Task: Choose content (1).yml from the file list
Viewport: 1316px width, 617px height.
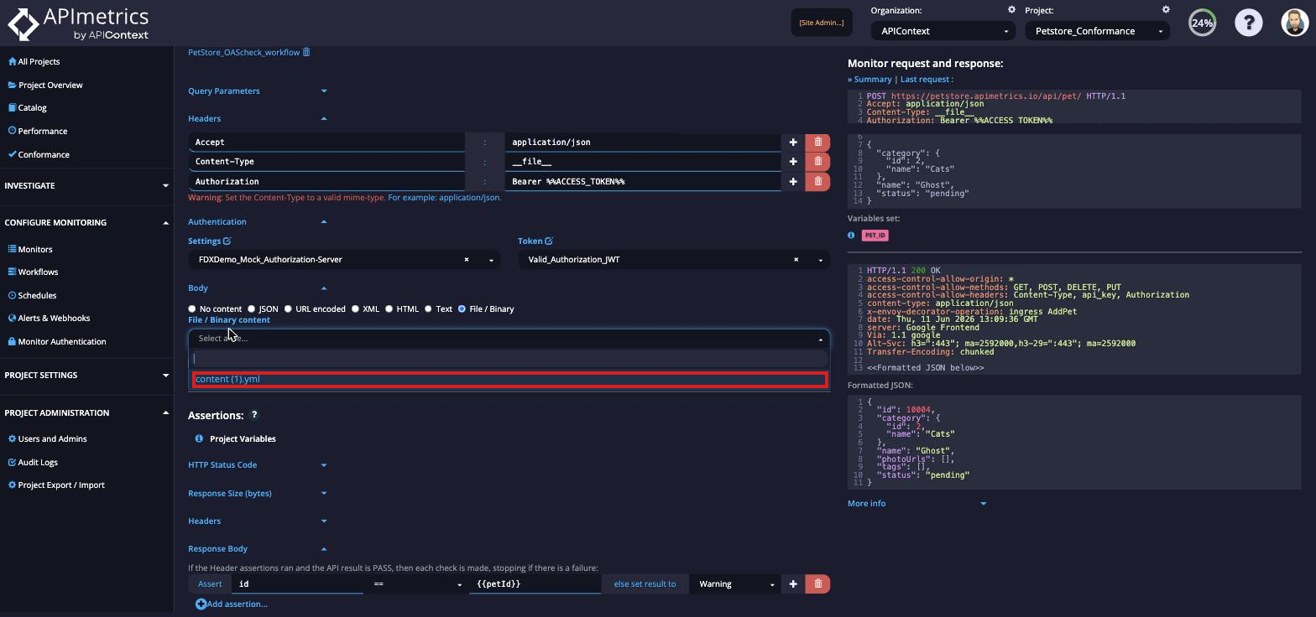Action: [509, 380]
